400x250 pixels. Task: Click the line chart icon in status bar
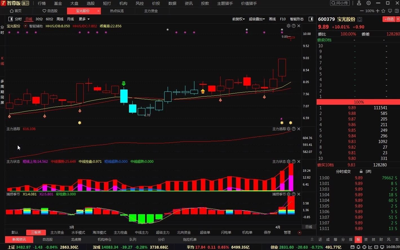coord(370,247)
